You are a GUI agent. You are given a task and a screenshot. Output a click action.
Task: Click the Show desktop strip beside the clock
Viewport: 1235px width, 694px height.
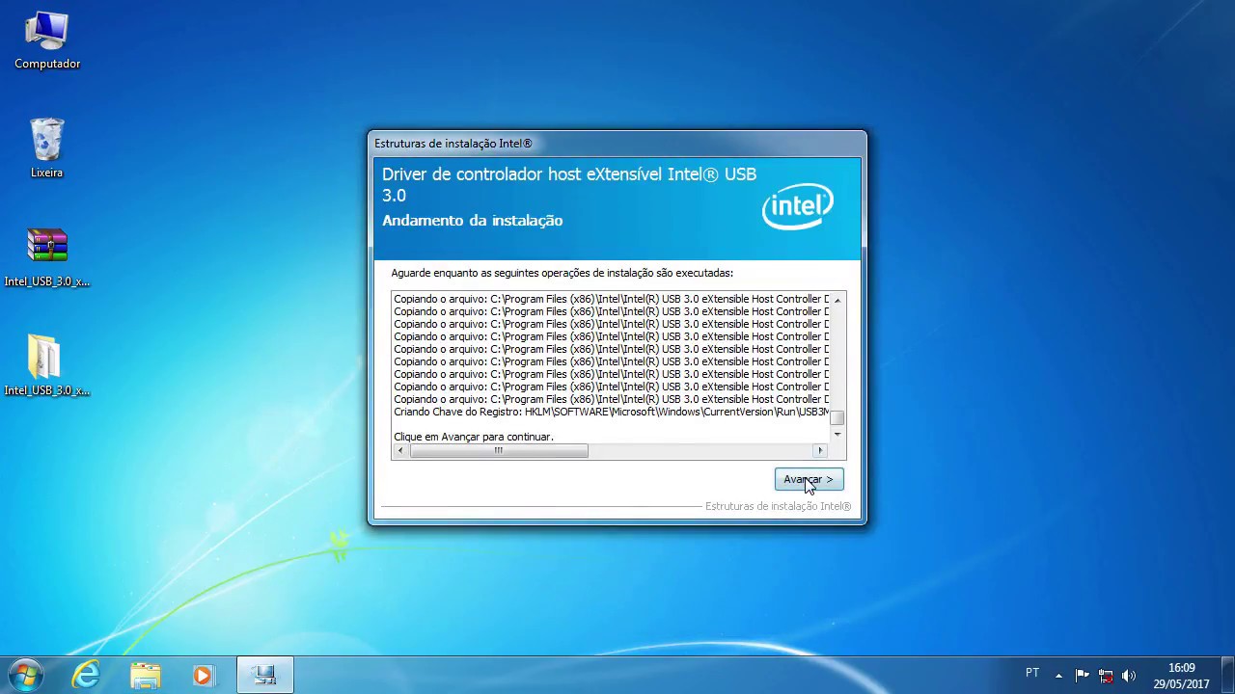click(1227, 675)
